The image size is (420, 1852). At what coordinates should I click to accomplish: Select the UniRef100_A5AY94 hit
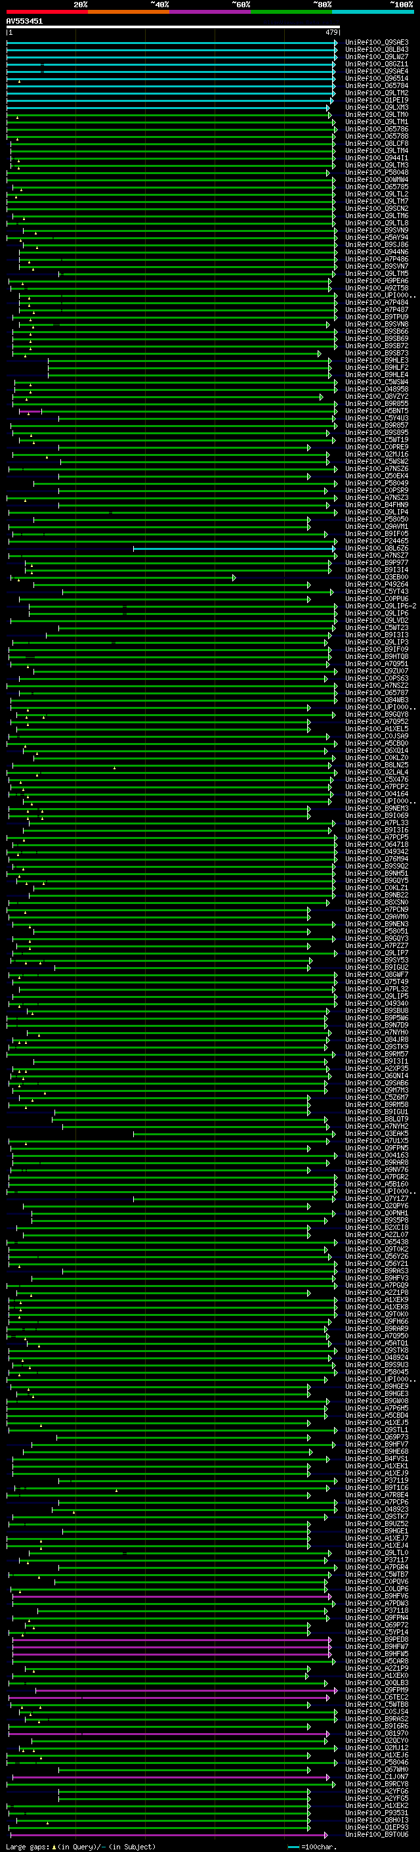[x=377, y=237]
